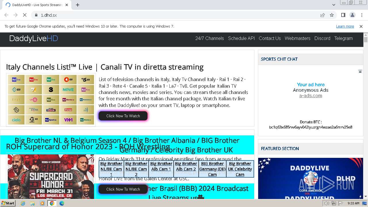Open Microsoft Edge from taskbar
The height and width of the screenshot is (207, 368).
pyautogui.click(x=62, y=203)
